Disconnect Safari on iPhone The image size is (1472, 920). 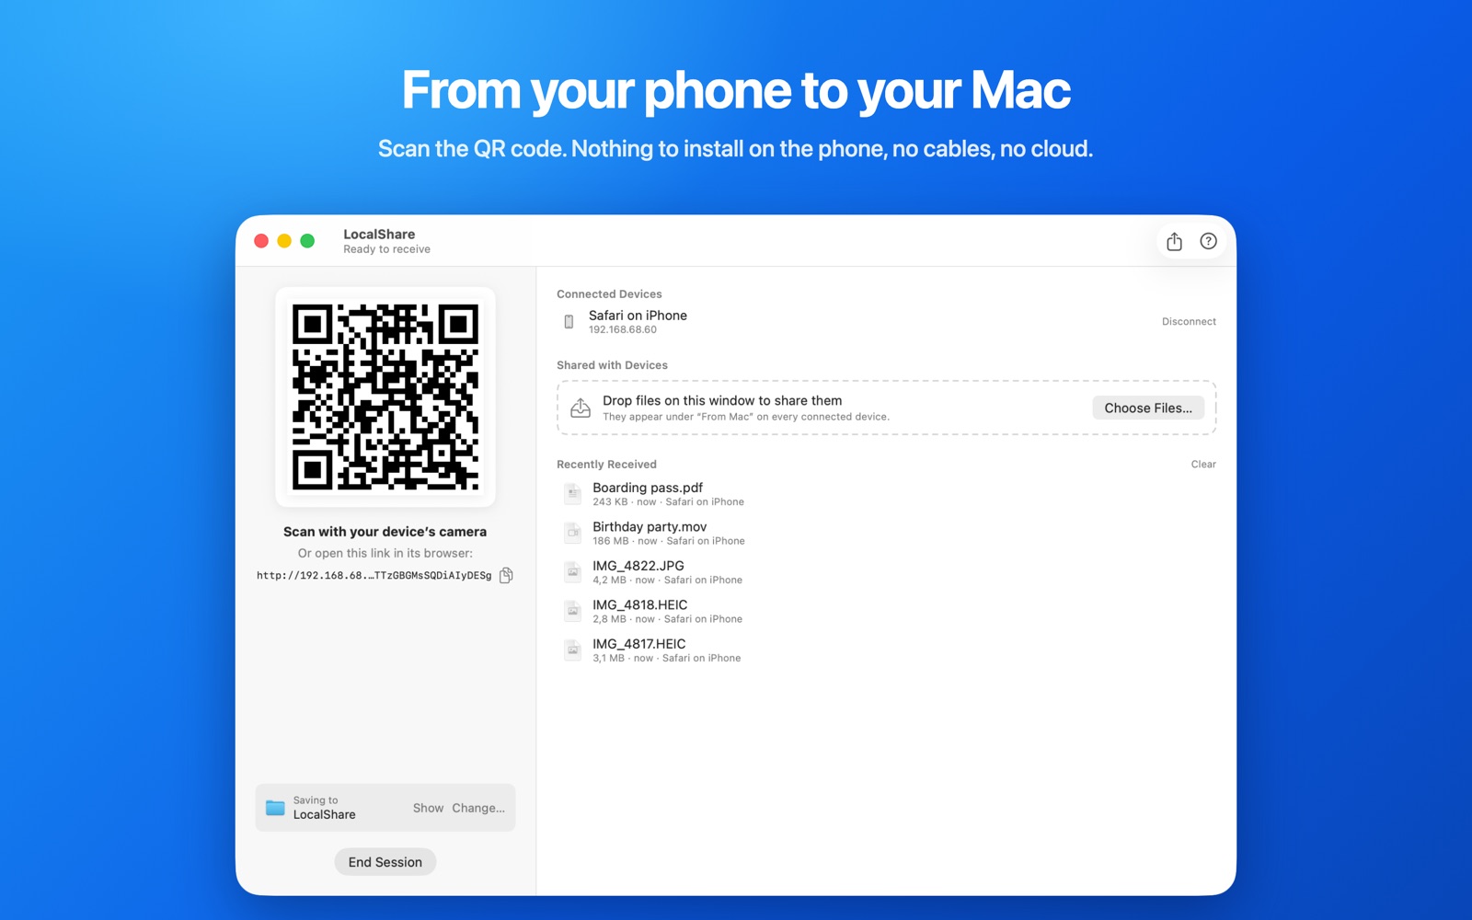click(x=1189, y=322)
